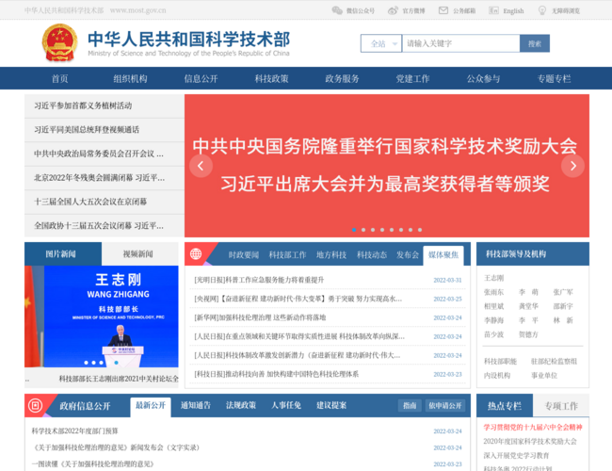Open 王志刚 leader profile link
The image size is (612, 471).
click(493, 278)
